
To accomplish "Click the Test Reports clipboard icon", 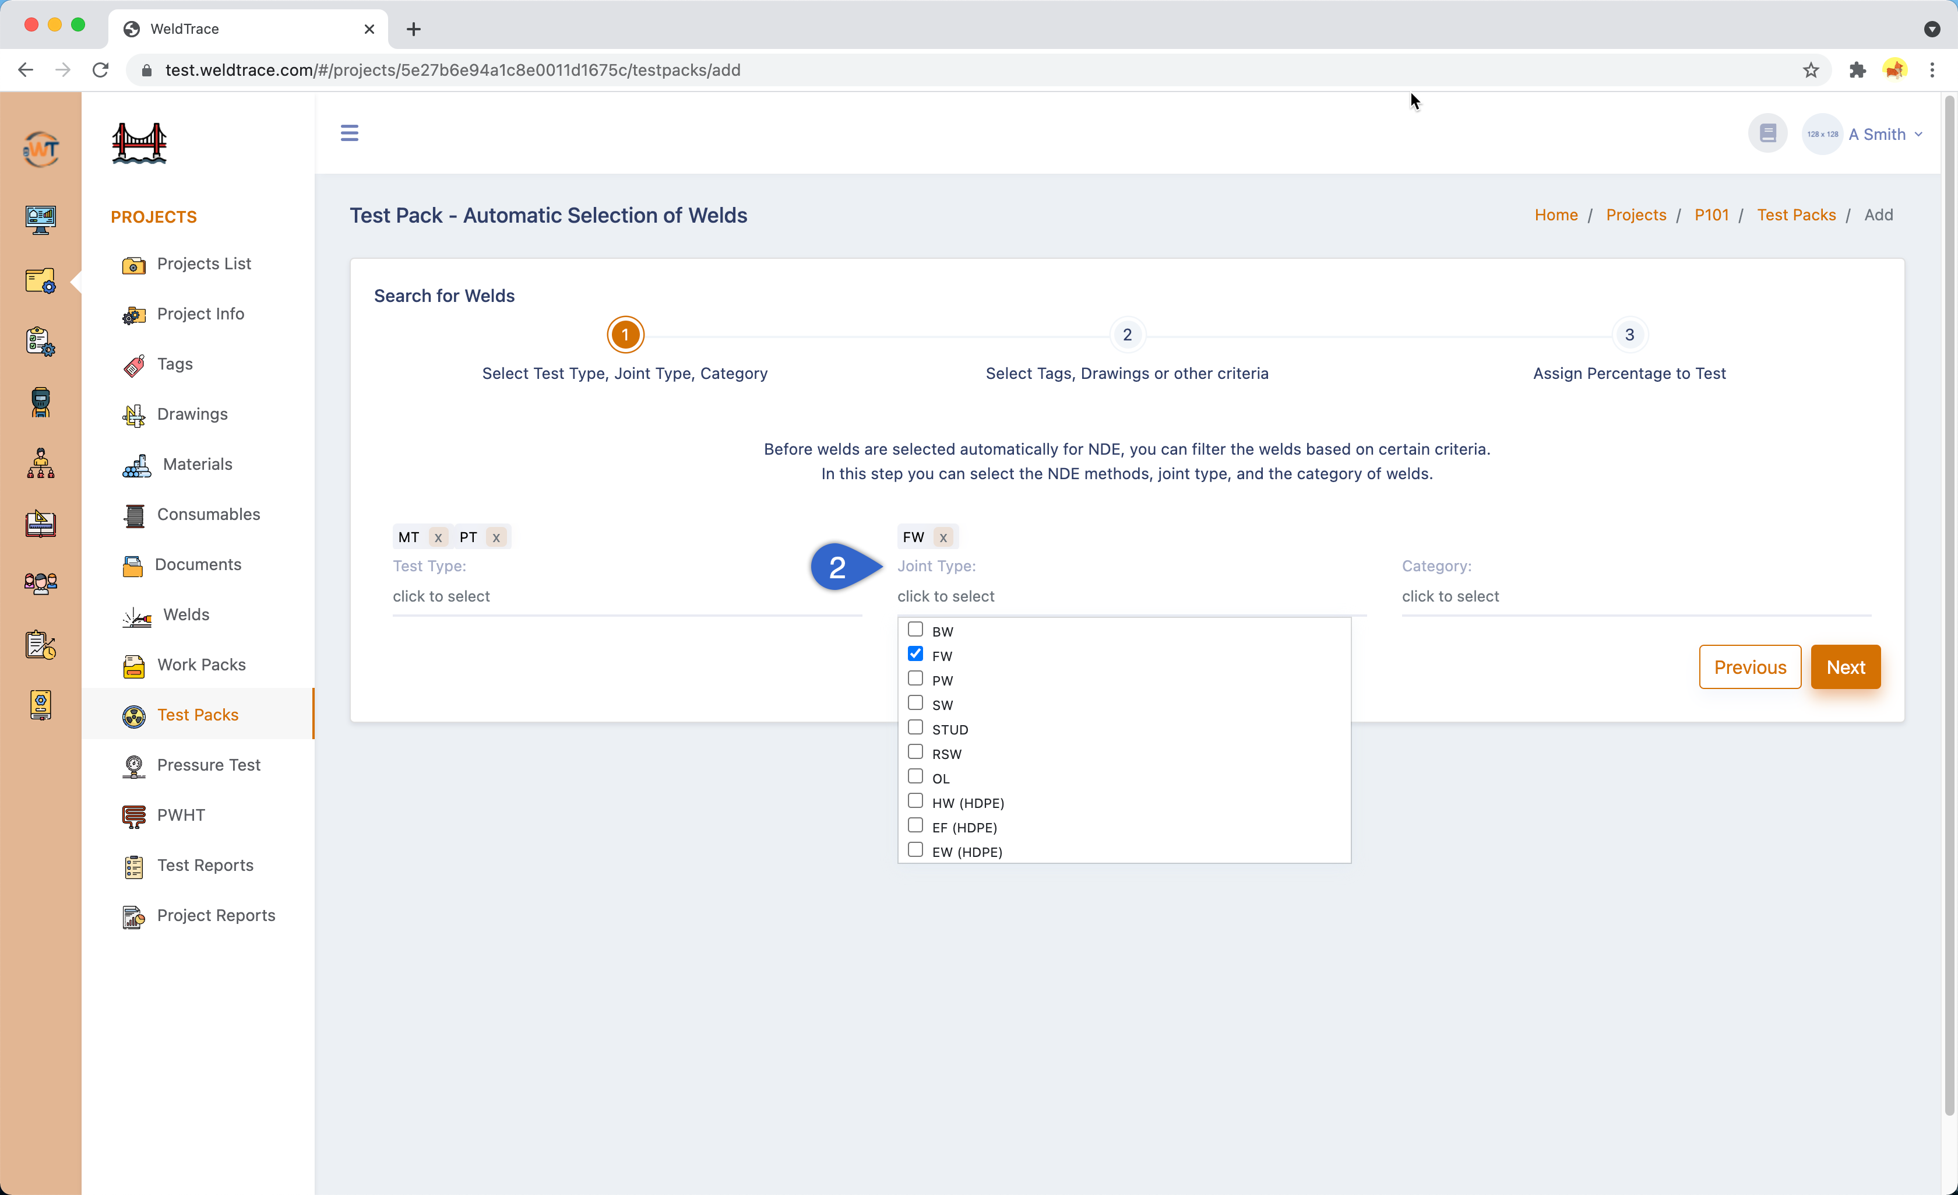I will click(x=133, y=867).
